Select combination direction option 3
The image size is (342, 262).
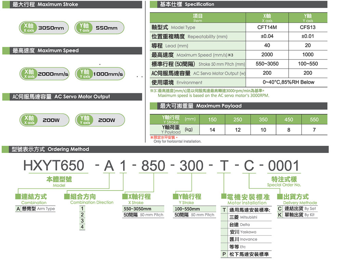click(x=82, y=221)
